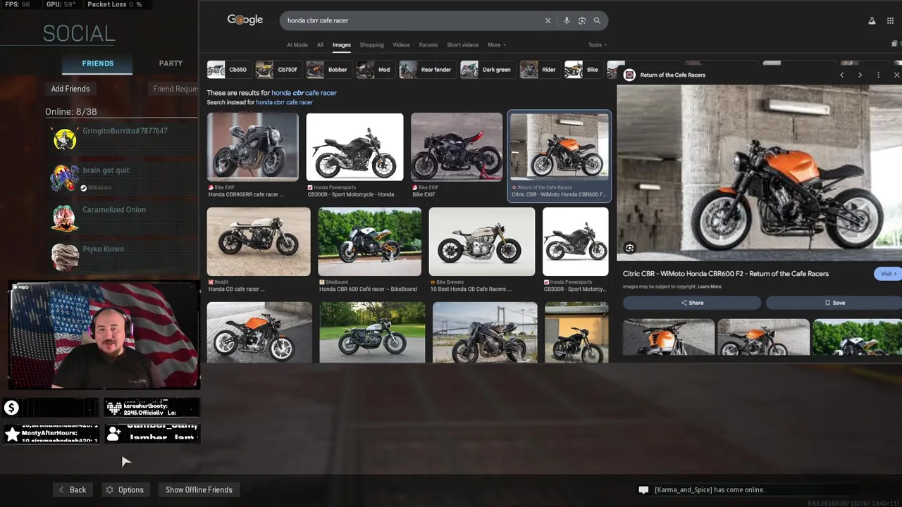Click the star overlay icon

12,434
